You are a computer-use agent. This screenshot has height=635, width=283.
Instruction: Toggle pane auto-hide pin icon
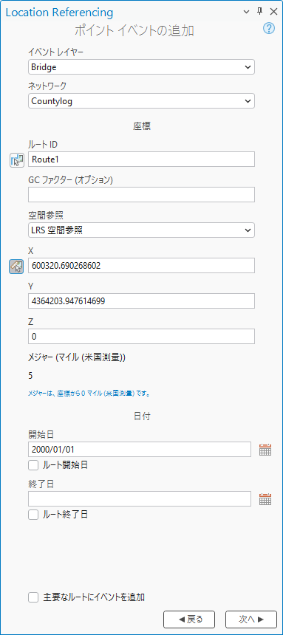click(260, 12)
